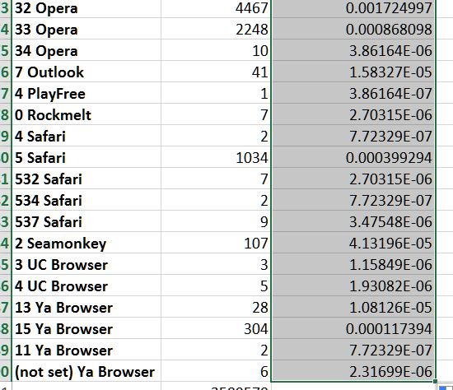Click the count 2248 for 33 Opera
Image resolution: width=453 pixels, height=390 pixels.
pyautogui.click(x=216, y=29)
